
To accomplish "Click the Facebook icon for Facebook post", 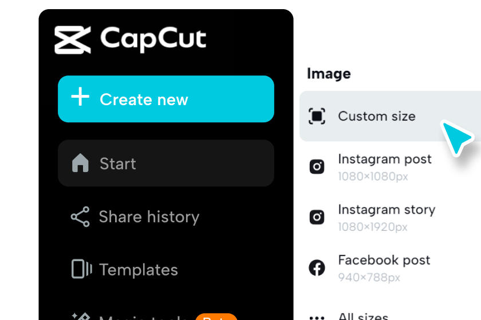I will point(317,267).
